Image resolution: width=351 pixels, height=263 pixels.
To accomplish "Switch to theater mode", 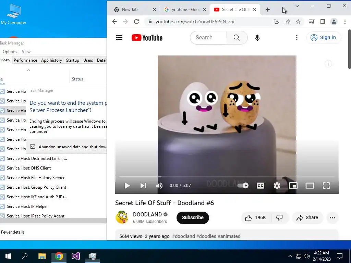I will 310,186.
